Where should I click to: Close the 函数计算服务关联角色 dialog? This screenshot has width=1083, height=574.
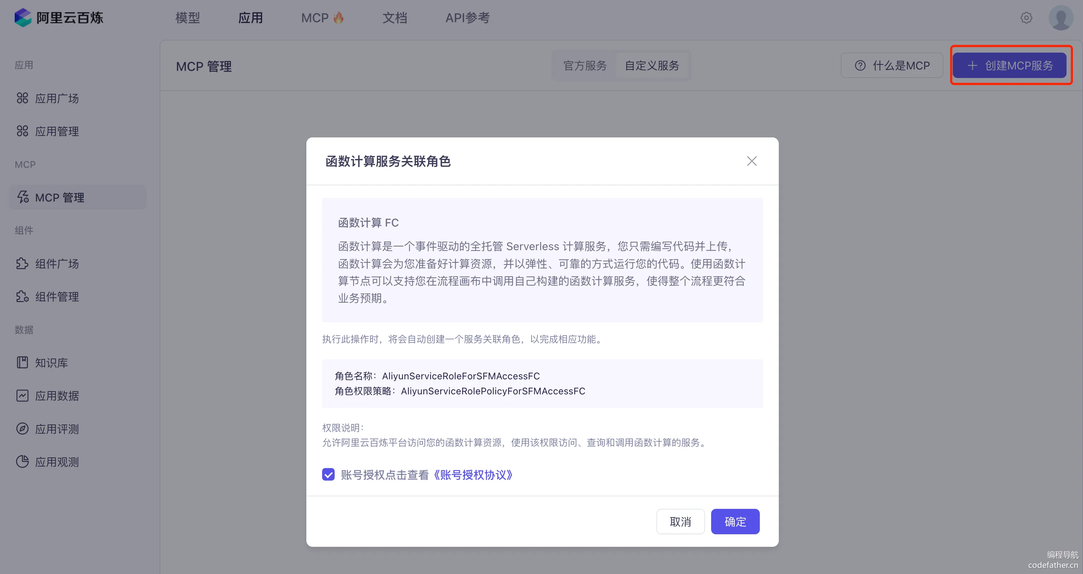(x=752, y=161)
